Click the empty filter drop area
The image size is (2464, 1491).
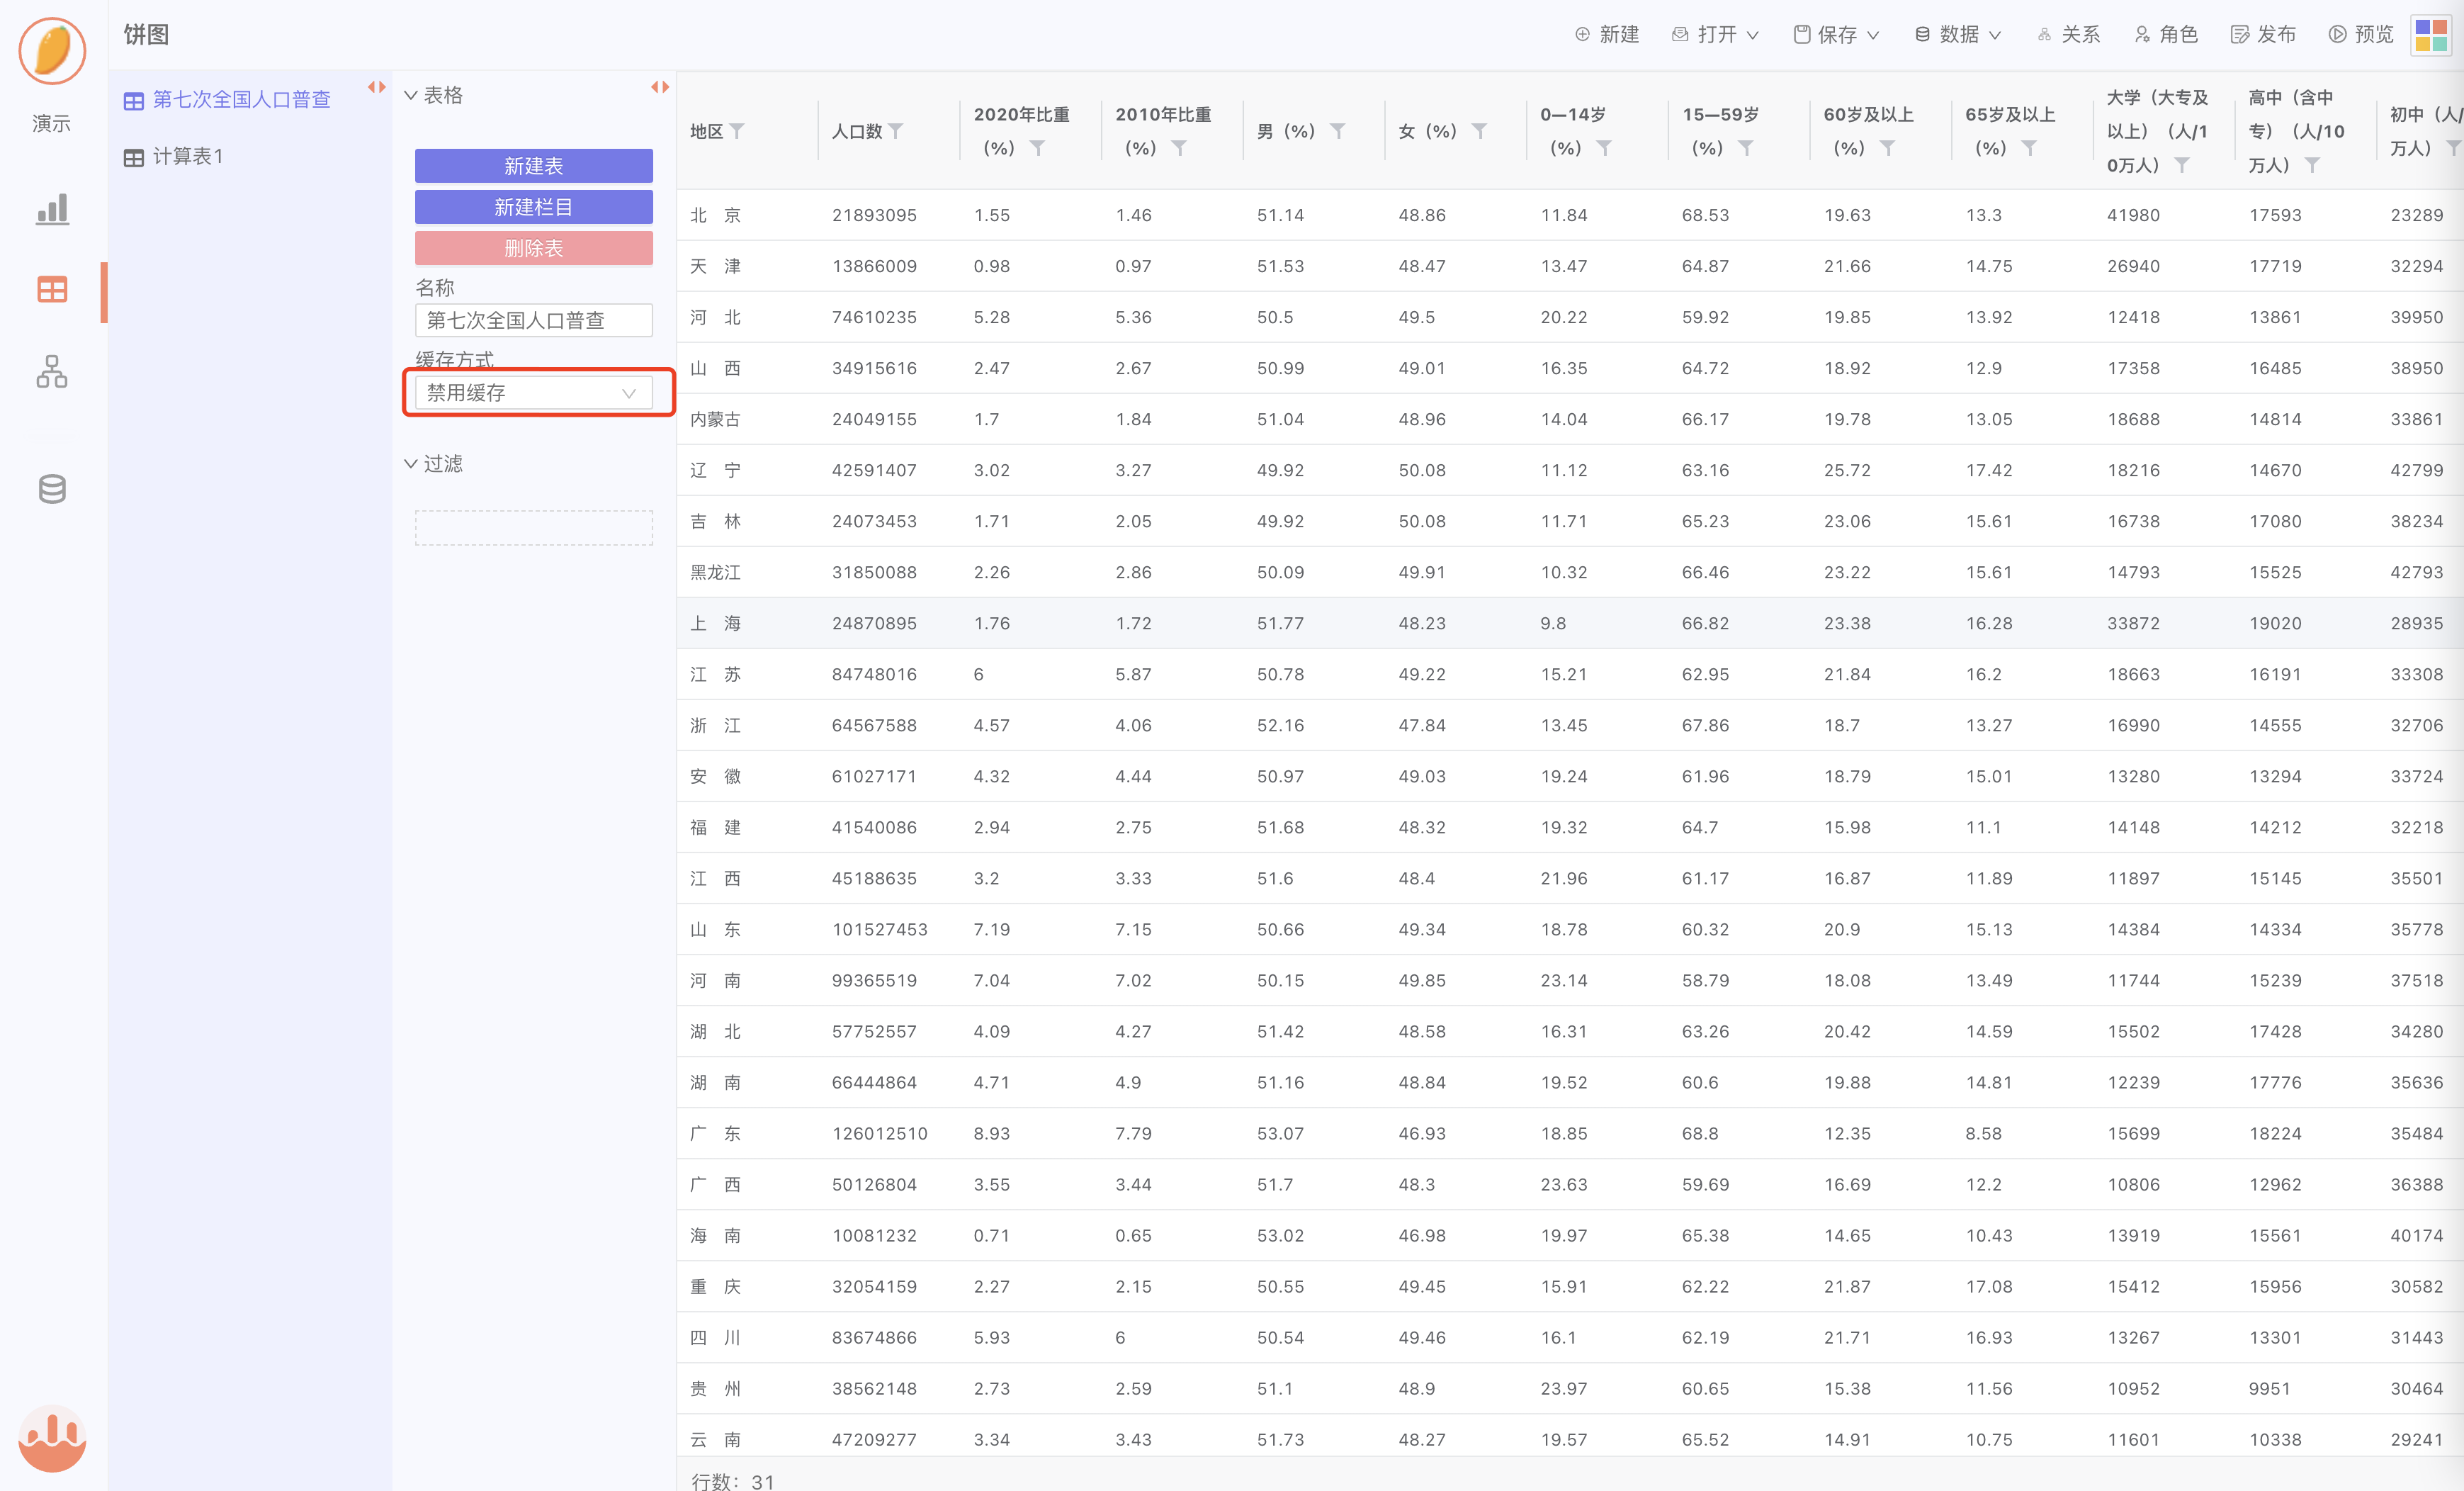pyautogui.click(x=534, y=528)
